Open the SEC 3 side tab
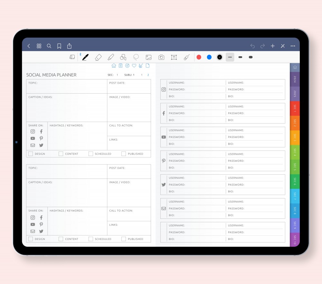Viewport: 322px width, 284px height. tap(295, 138)
